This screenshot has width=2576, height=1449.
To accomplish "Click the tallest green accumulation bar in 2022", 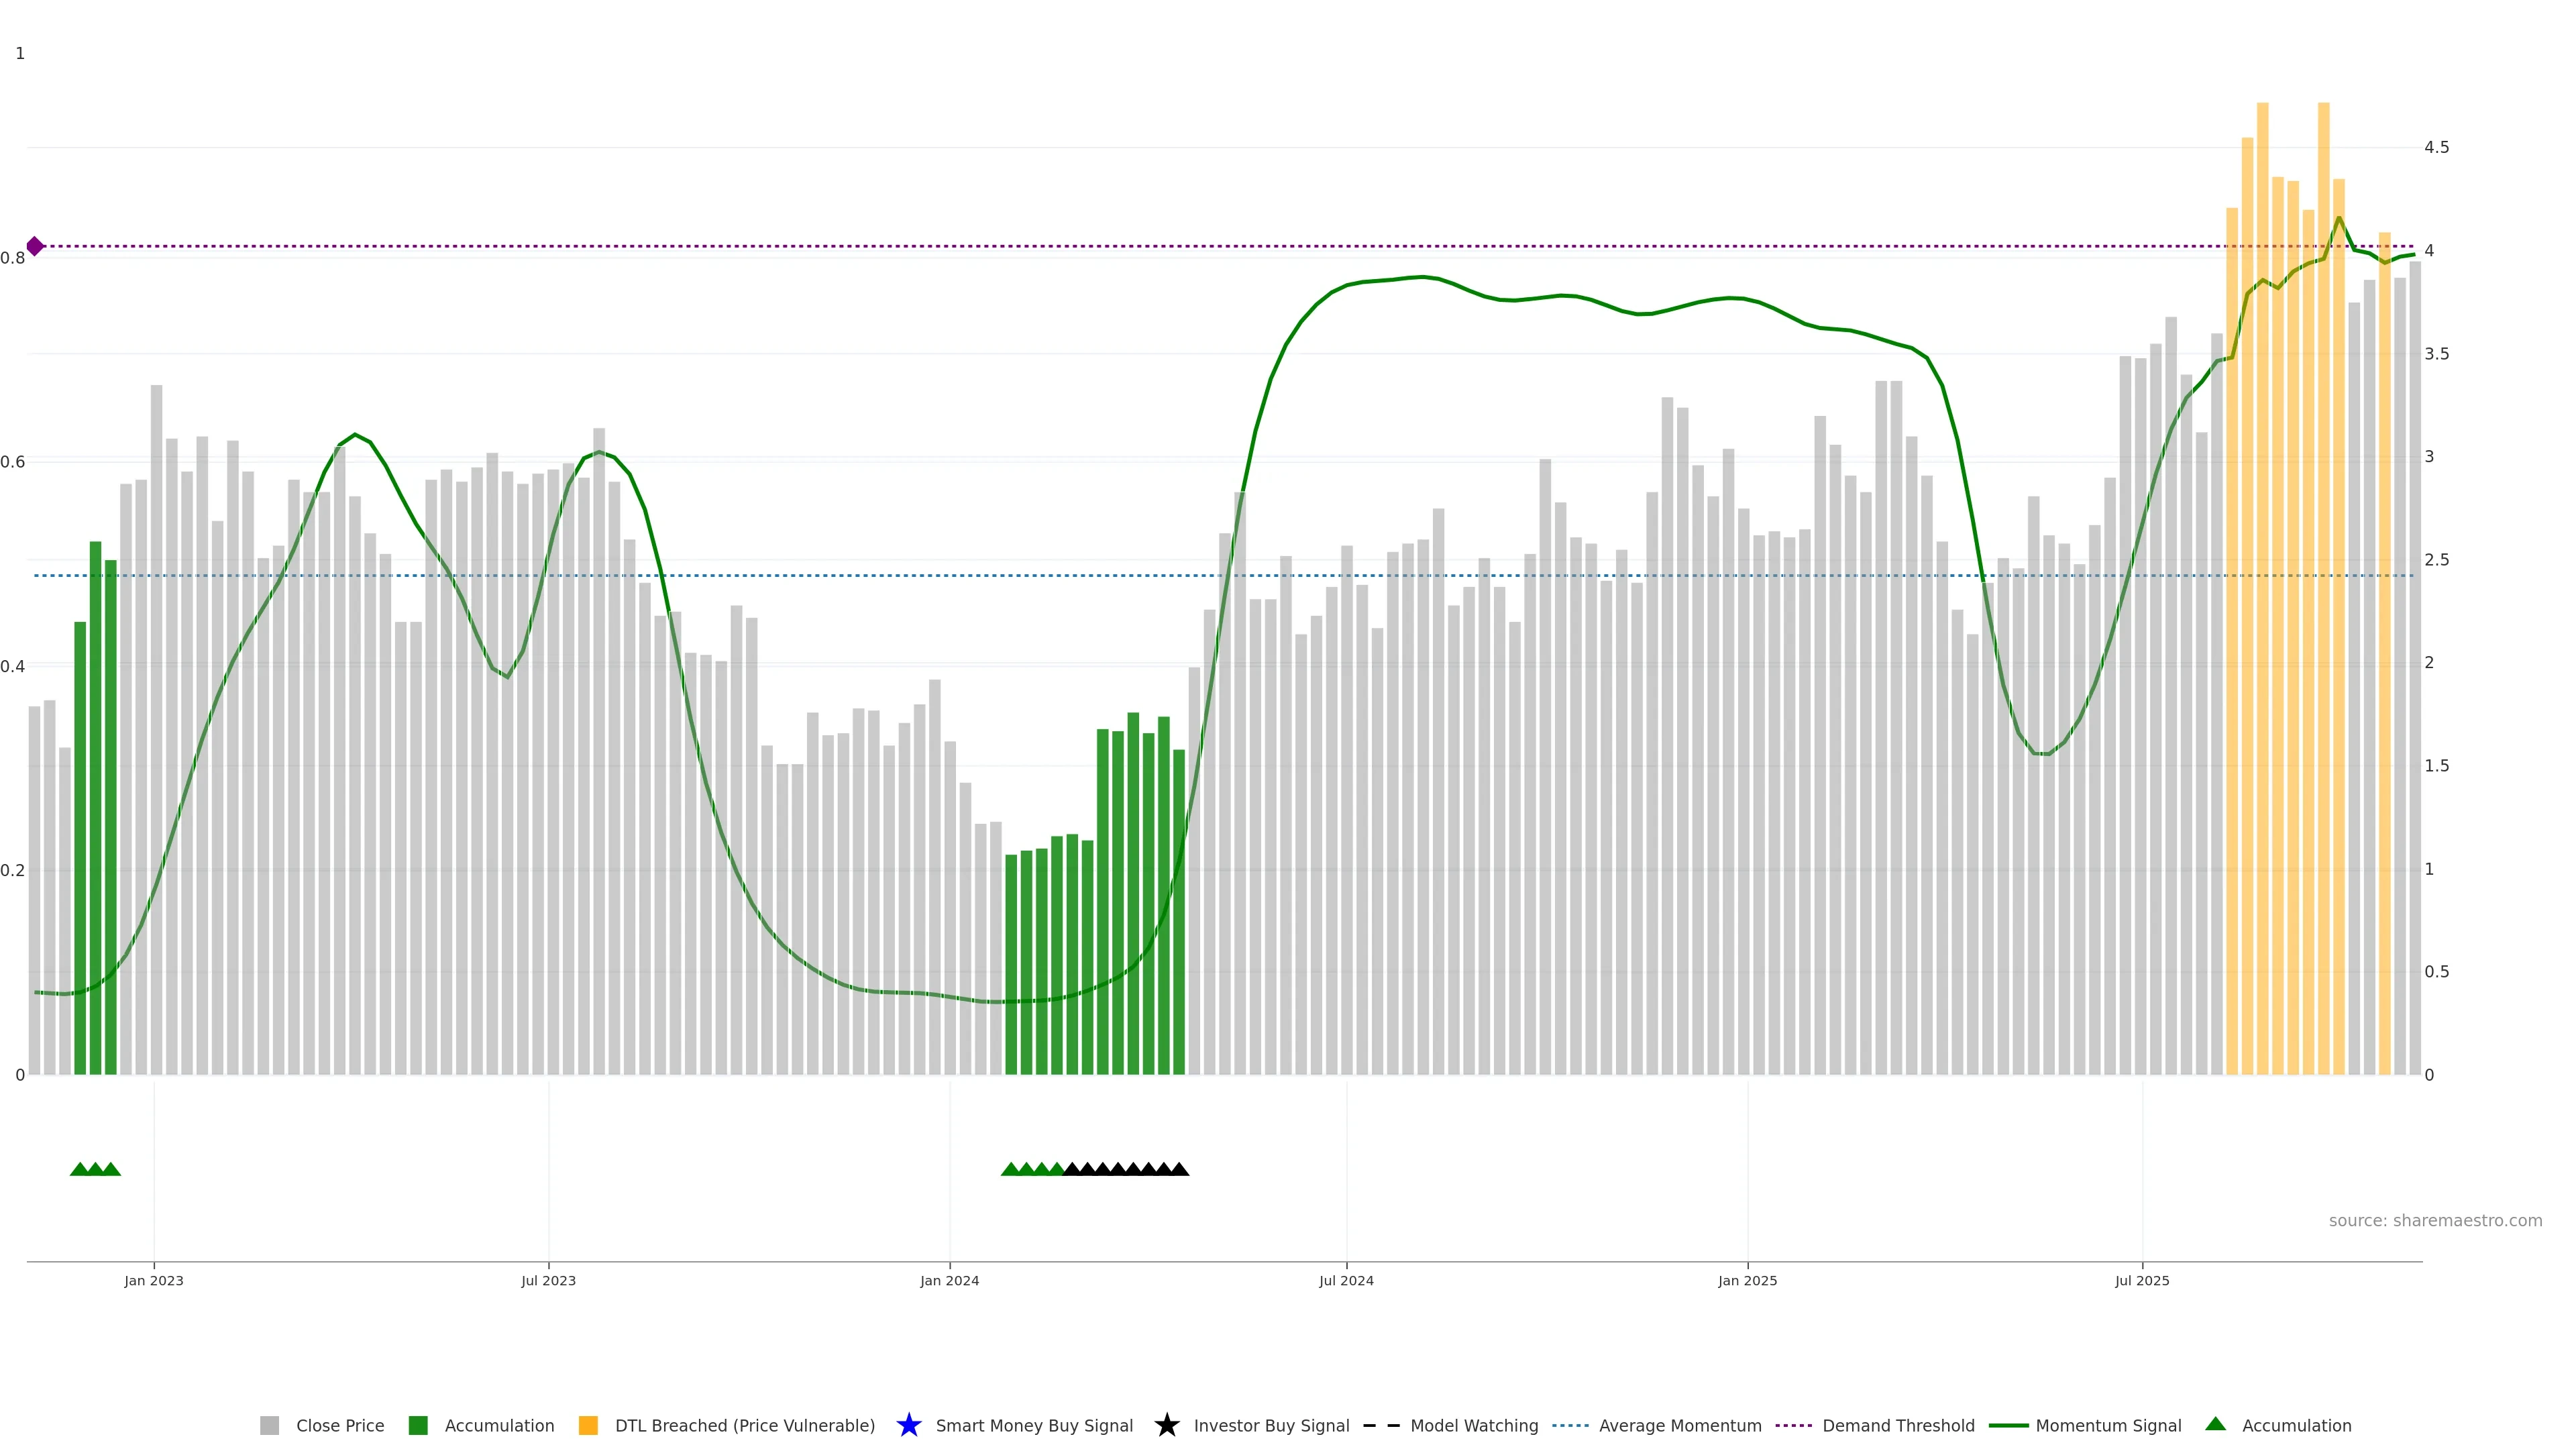I will (x=95, y=800).
